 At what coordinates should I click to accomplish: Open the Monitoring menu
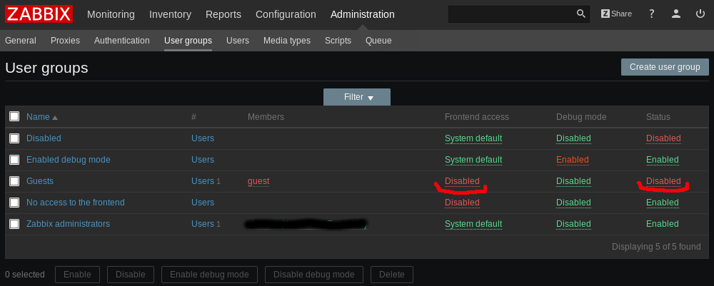point(111,14)
